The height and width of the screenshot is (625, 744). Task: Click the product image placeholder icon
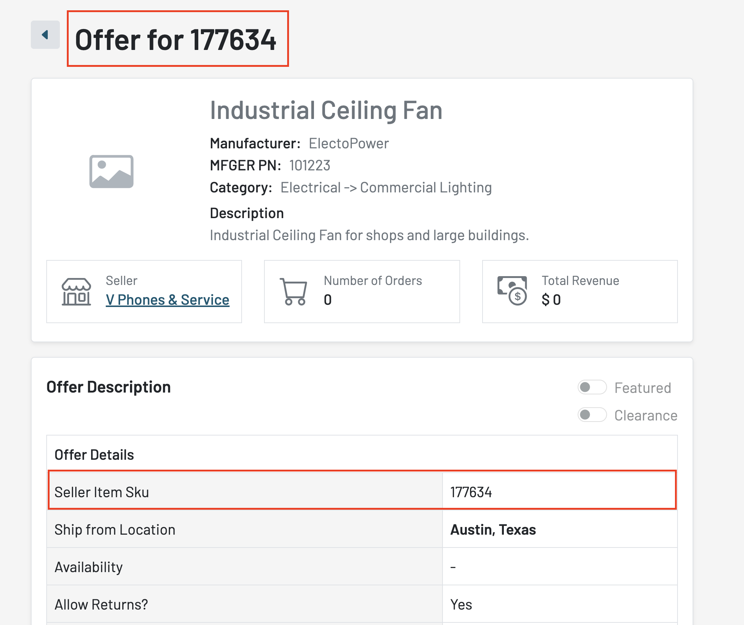pos(111,171)
